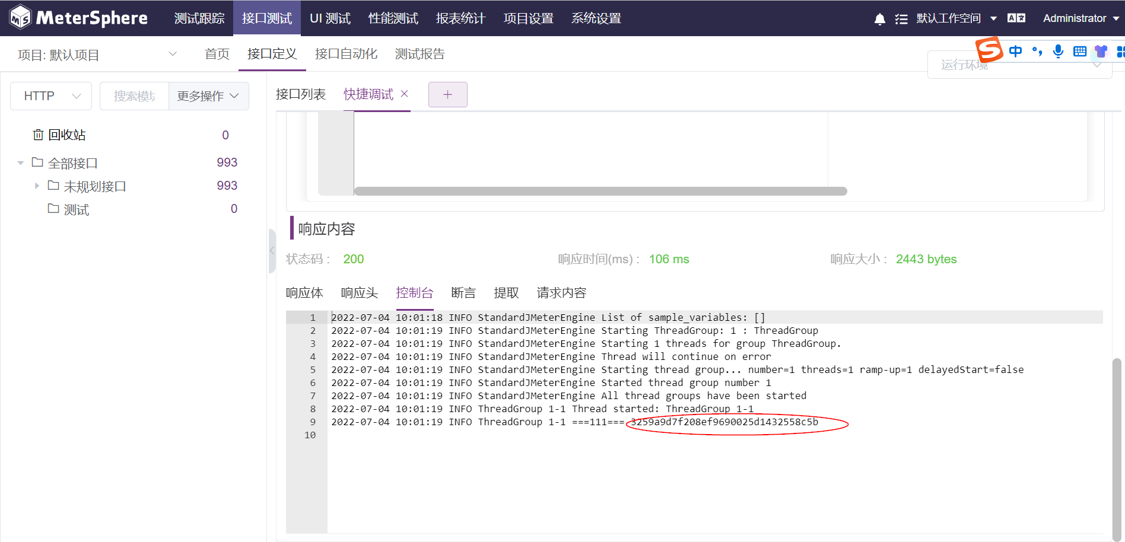
Task: Select the 快捷调试 tab
Action: 368,94
